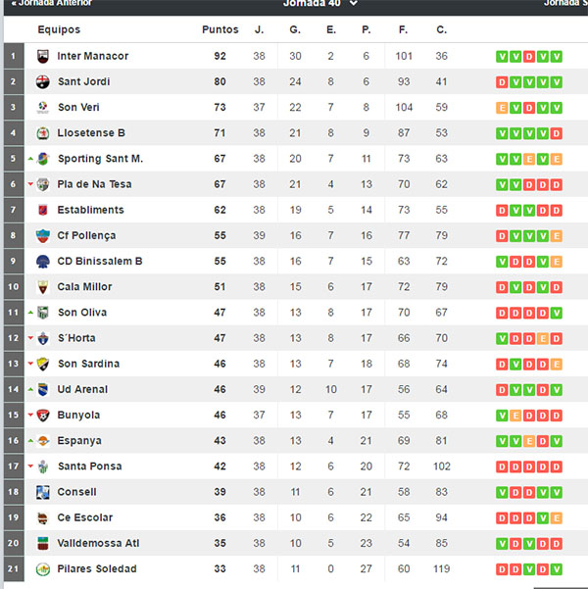Open the Jornada 40 dropdown
588x589 pixels.
[x=320, y=4]
